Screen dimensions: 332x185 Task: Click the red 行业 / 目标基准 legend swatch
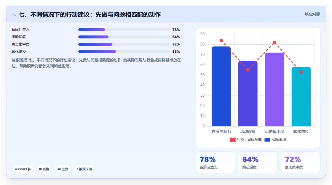click(x=233, y=139)
